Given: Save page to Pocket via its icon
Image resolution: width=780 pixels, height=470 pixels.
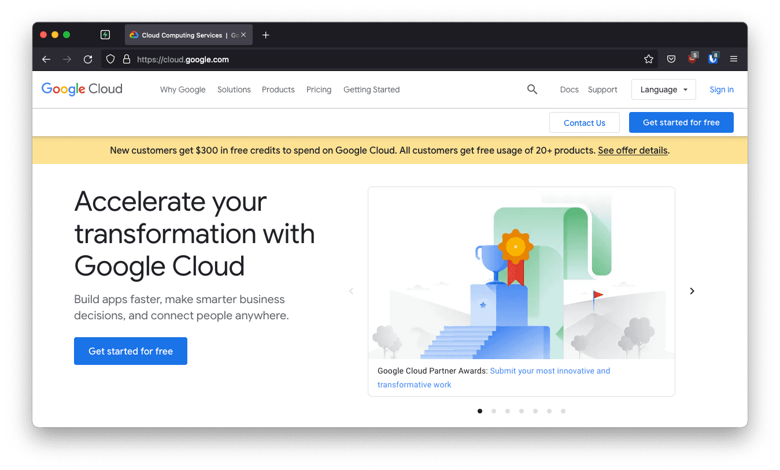Looking at the screenshot, I should 671,59.
